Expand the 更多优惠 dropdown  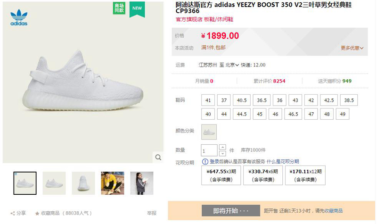point(352,48)
